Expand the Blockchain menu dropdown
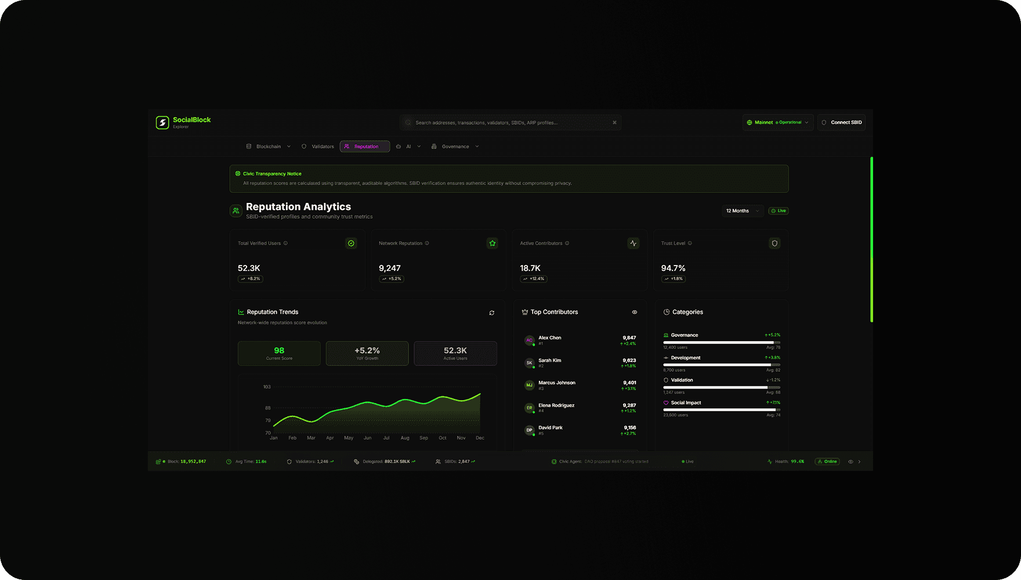 [269, 147]
